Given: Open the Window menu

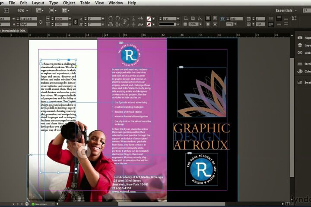Looking at the screenshot, I should coord(116,3).
